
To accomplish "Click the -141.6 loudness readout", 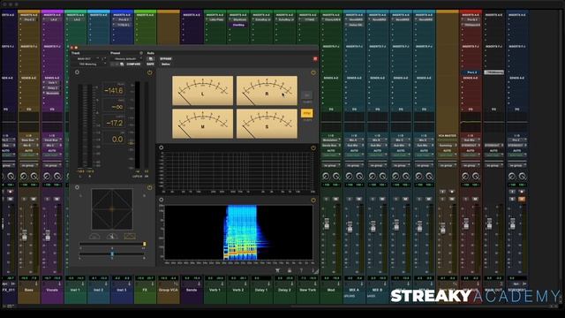I will pyautogui.click(x=114, y=90).
